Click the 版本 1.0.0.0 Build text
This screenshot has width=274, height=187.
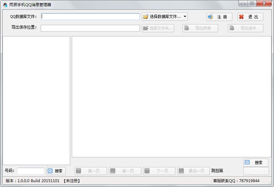point(32,181)
